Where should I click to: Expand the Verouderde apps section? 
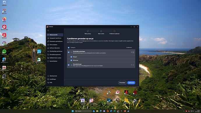click(133, 65)
